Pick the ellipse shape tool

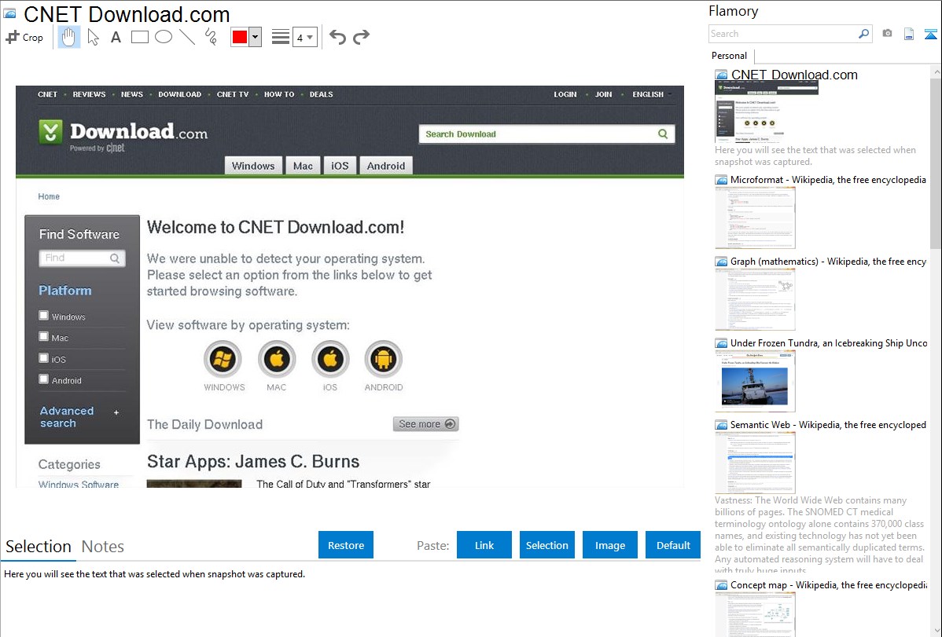coord(164,37)
